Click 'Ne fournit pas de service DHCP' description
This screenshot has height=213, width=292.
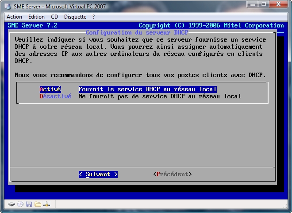pos(160,97)
